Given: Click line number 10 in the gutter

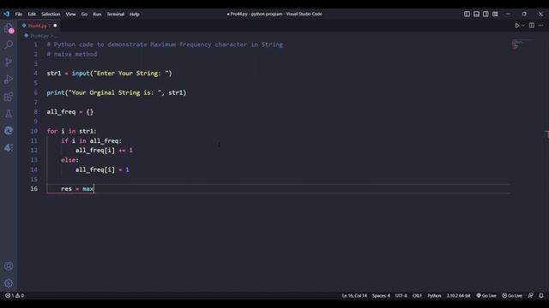Looking at the screenshot, I should (34, 131).
